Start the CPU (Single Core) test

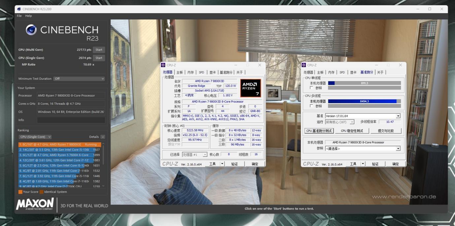tap(99, 58)
